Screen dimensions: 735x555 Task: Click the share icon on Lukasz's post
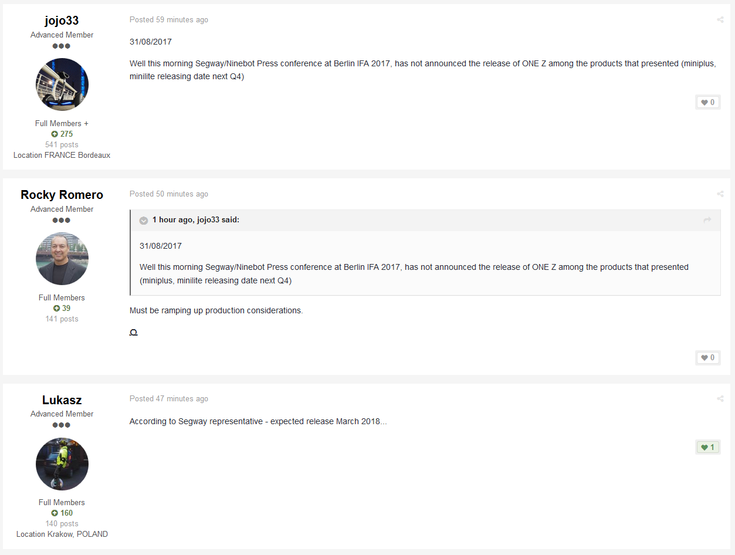(720, 399)
